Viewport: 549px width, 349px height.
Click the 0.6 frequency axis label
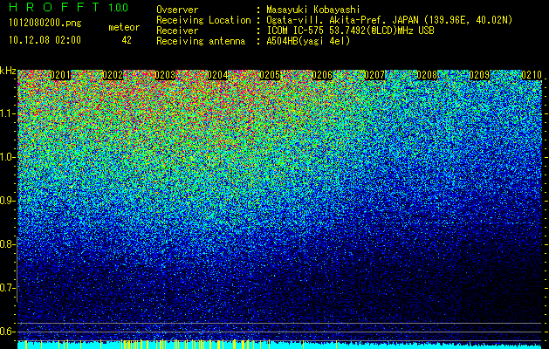click(7, 332)
